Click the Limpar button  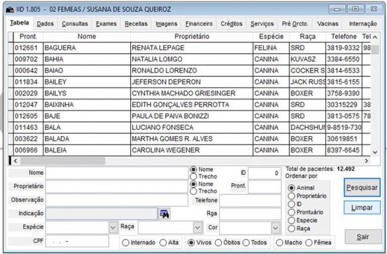362,208
